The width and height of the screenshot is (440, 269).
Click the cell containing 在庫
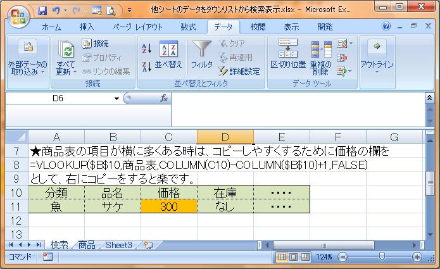(x=225, y=192)
